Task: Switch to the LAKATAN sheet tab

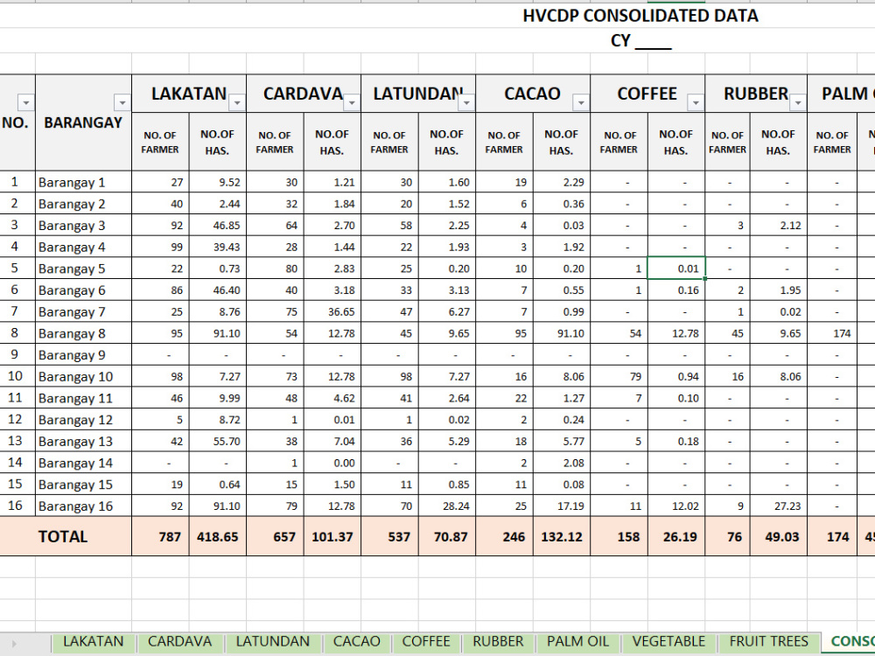Action: coord(94,642)
